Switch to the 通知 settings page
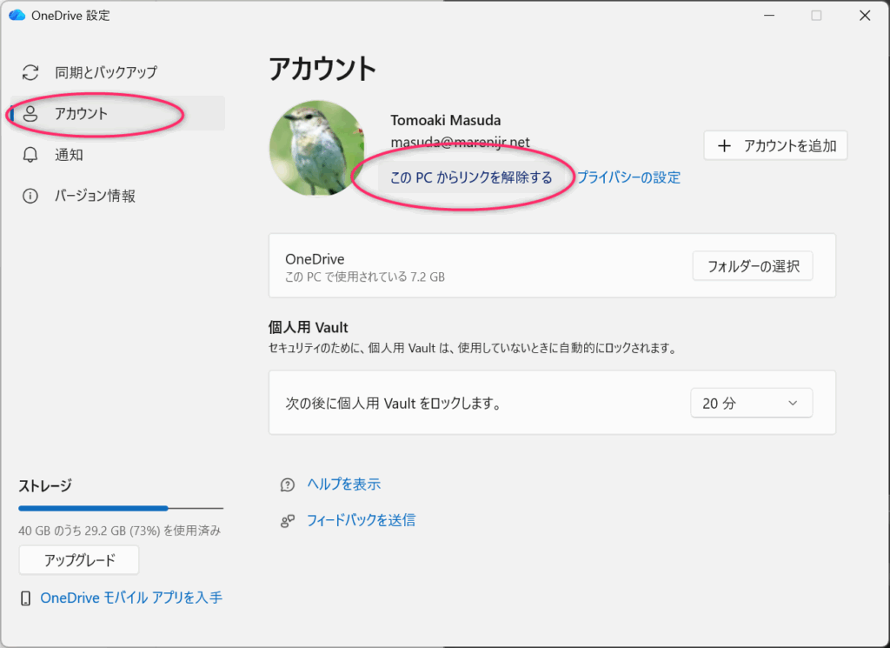 point(69,155)
